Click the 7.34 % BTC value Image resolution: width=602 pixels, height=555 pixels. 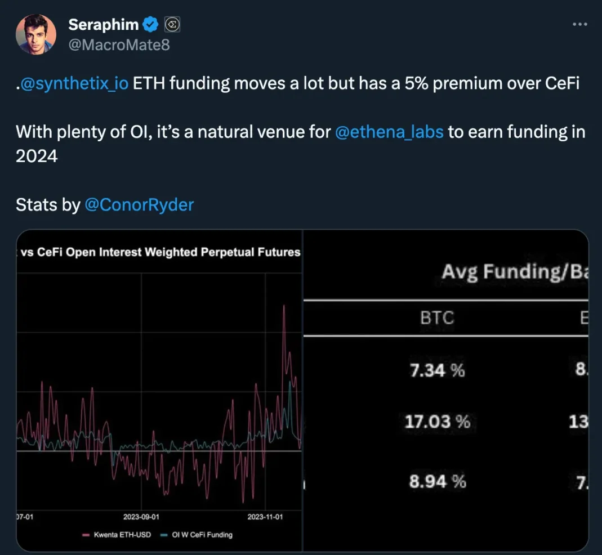[x=438, y=370]
